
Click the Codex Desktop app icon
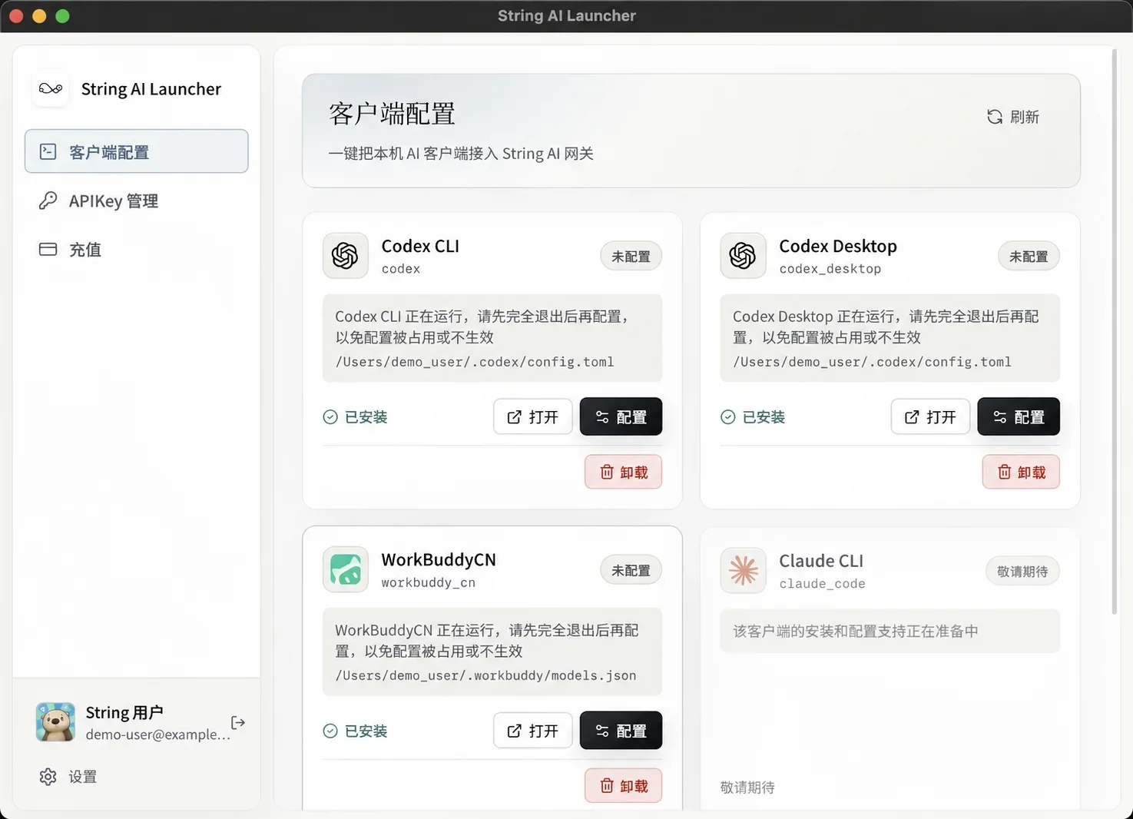click(743, 256)
